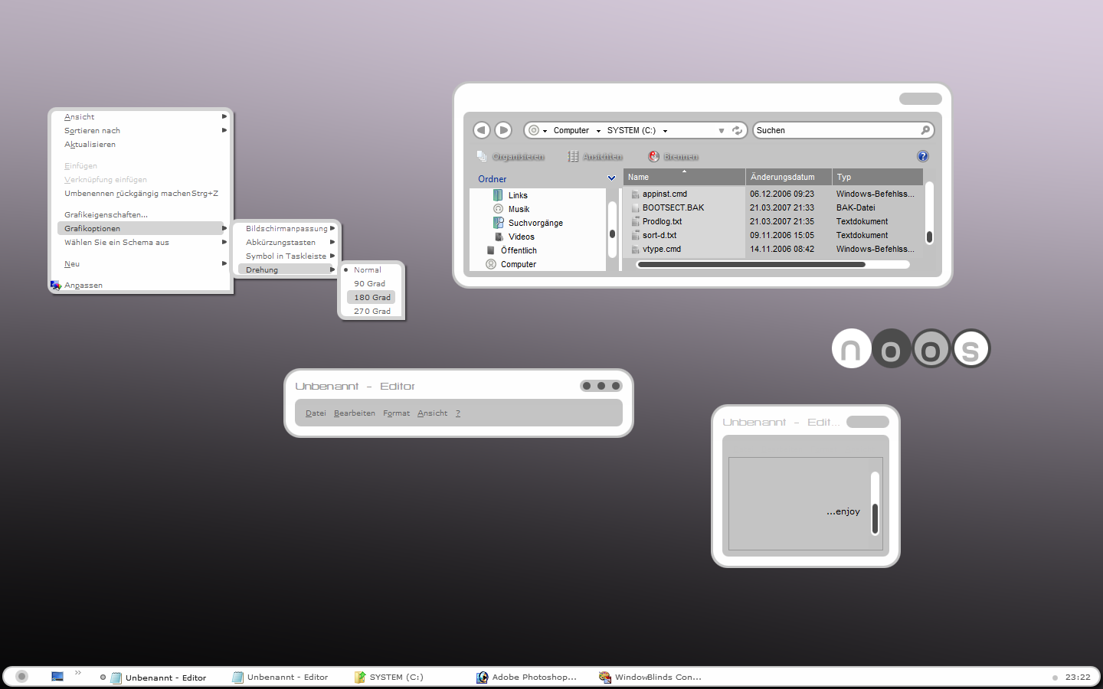Click Aktualisieren in the context menu

tap(90, 145)
